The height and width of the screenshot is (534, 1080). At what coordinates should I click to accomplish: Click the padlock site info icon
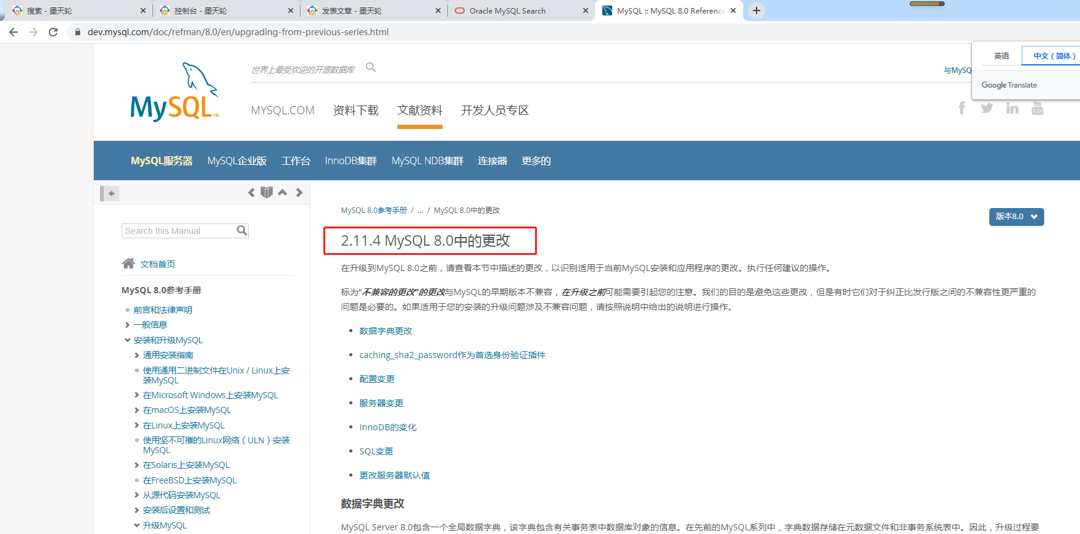[77, 32]
